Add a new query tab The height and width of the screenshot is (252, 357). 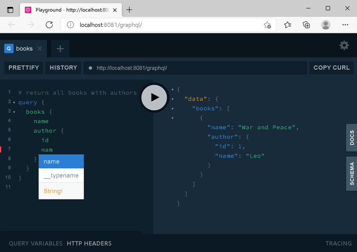tap(60, 49)
